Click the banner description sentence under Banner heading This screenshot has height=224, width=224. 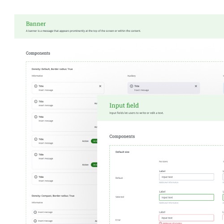click(x=83, y=31)
